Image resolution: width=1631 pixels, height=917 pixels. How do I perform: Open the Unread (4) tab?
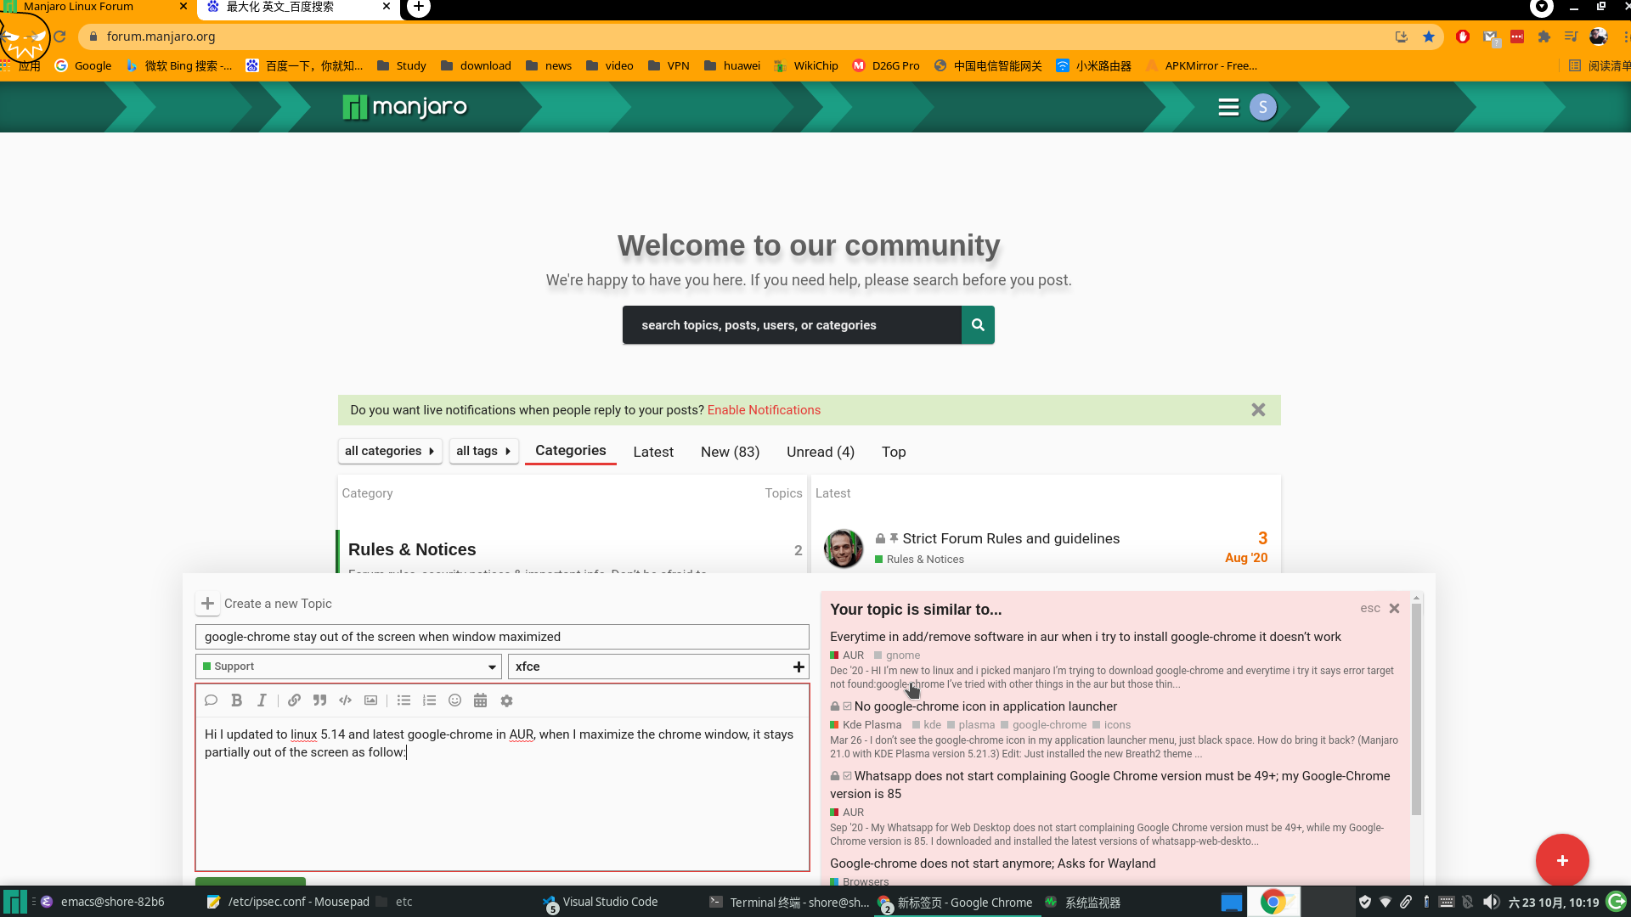pos(820,452)
